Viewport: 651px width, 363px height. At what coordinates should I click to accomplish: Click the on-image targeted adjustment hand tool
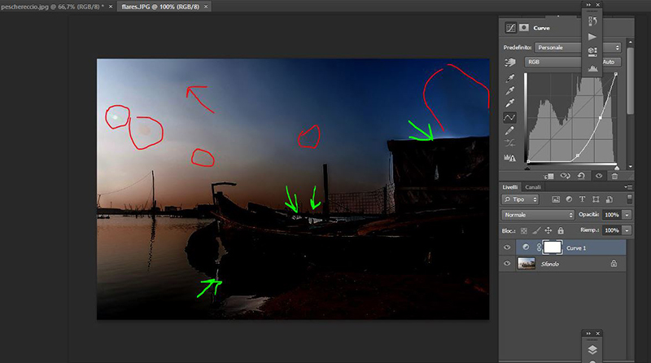510,62
